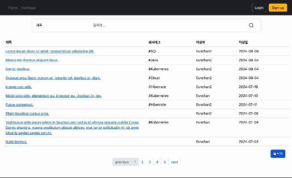This screenshot has height=178, width=292.
Task: Click the blue write post button
Action: 278,154
